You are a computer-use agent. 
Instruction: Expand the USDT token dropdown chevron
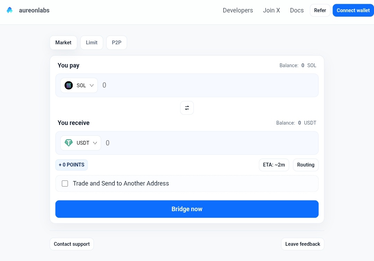click(95, 143)
